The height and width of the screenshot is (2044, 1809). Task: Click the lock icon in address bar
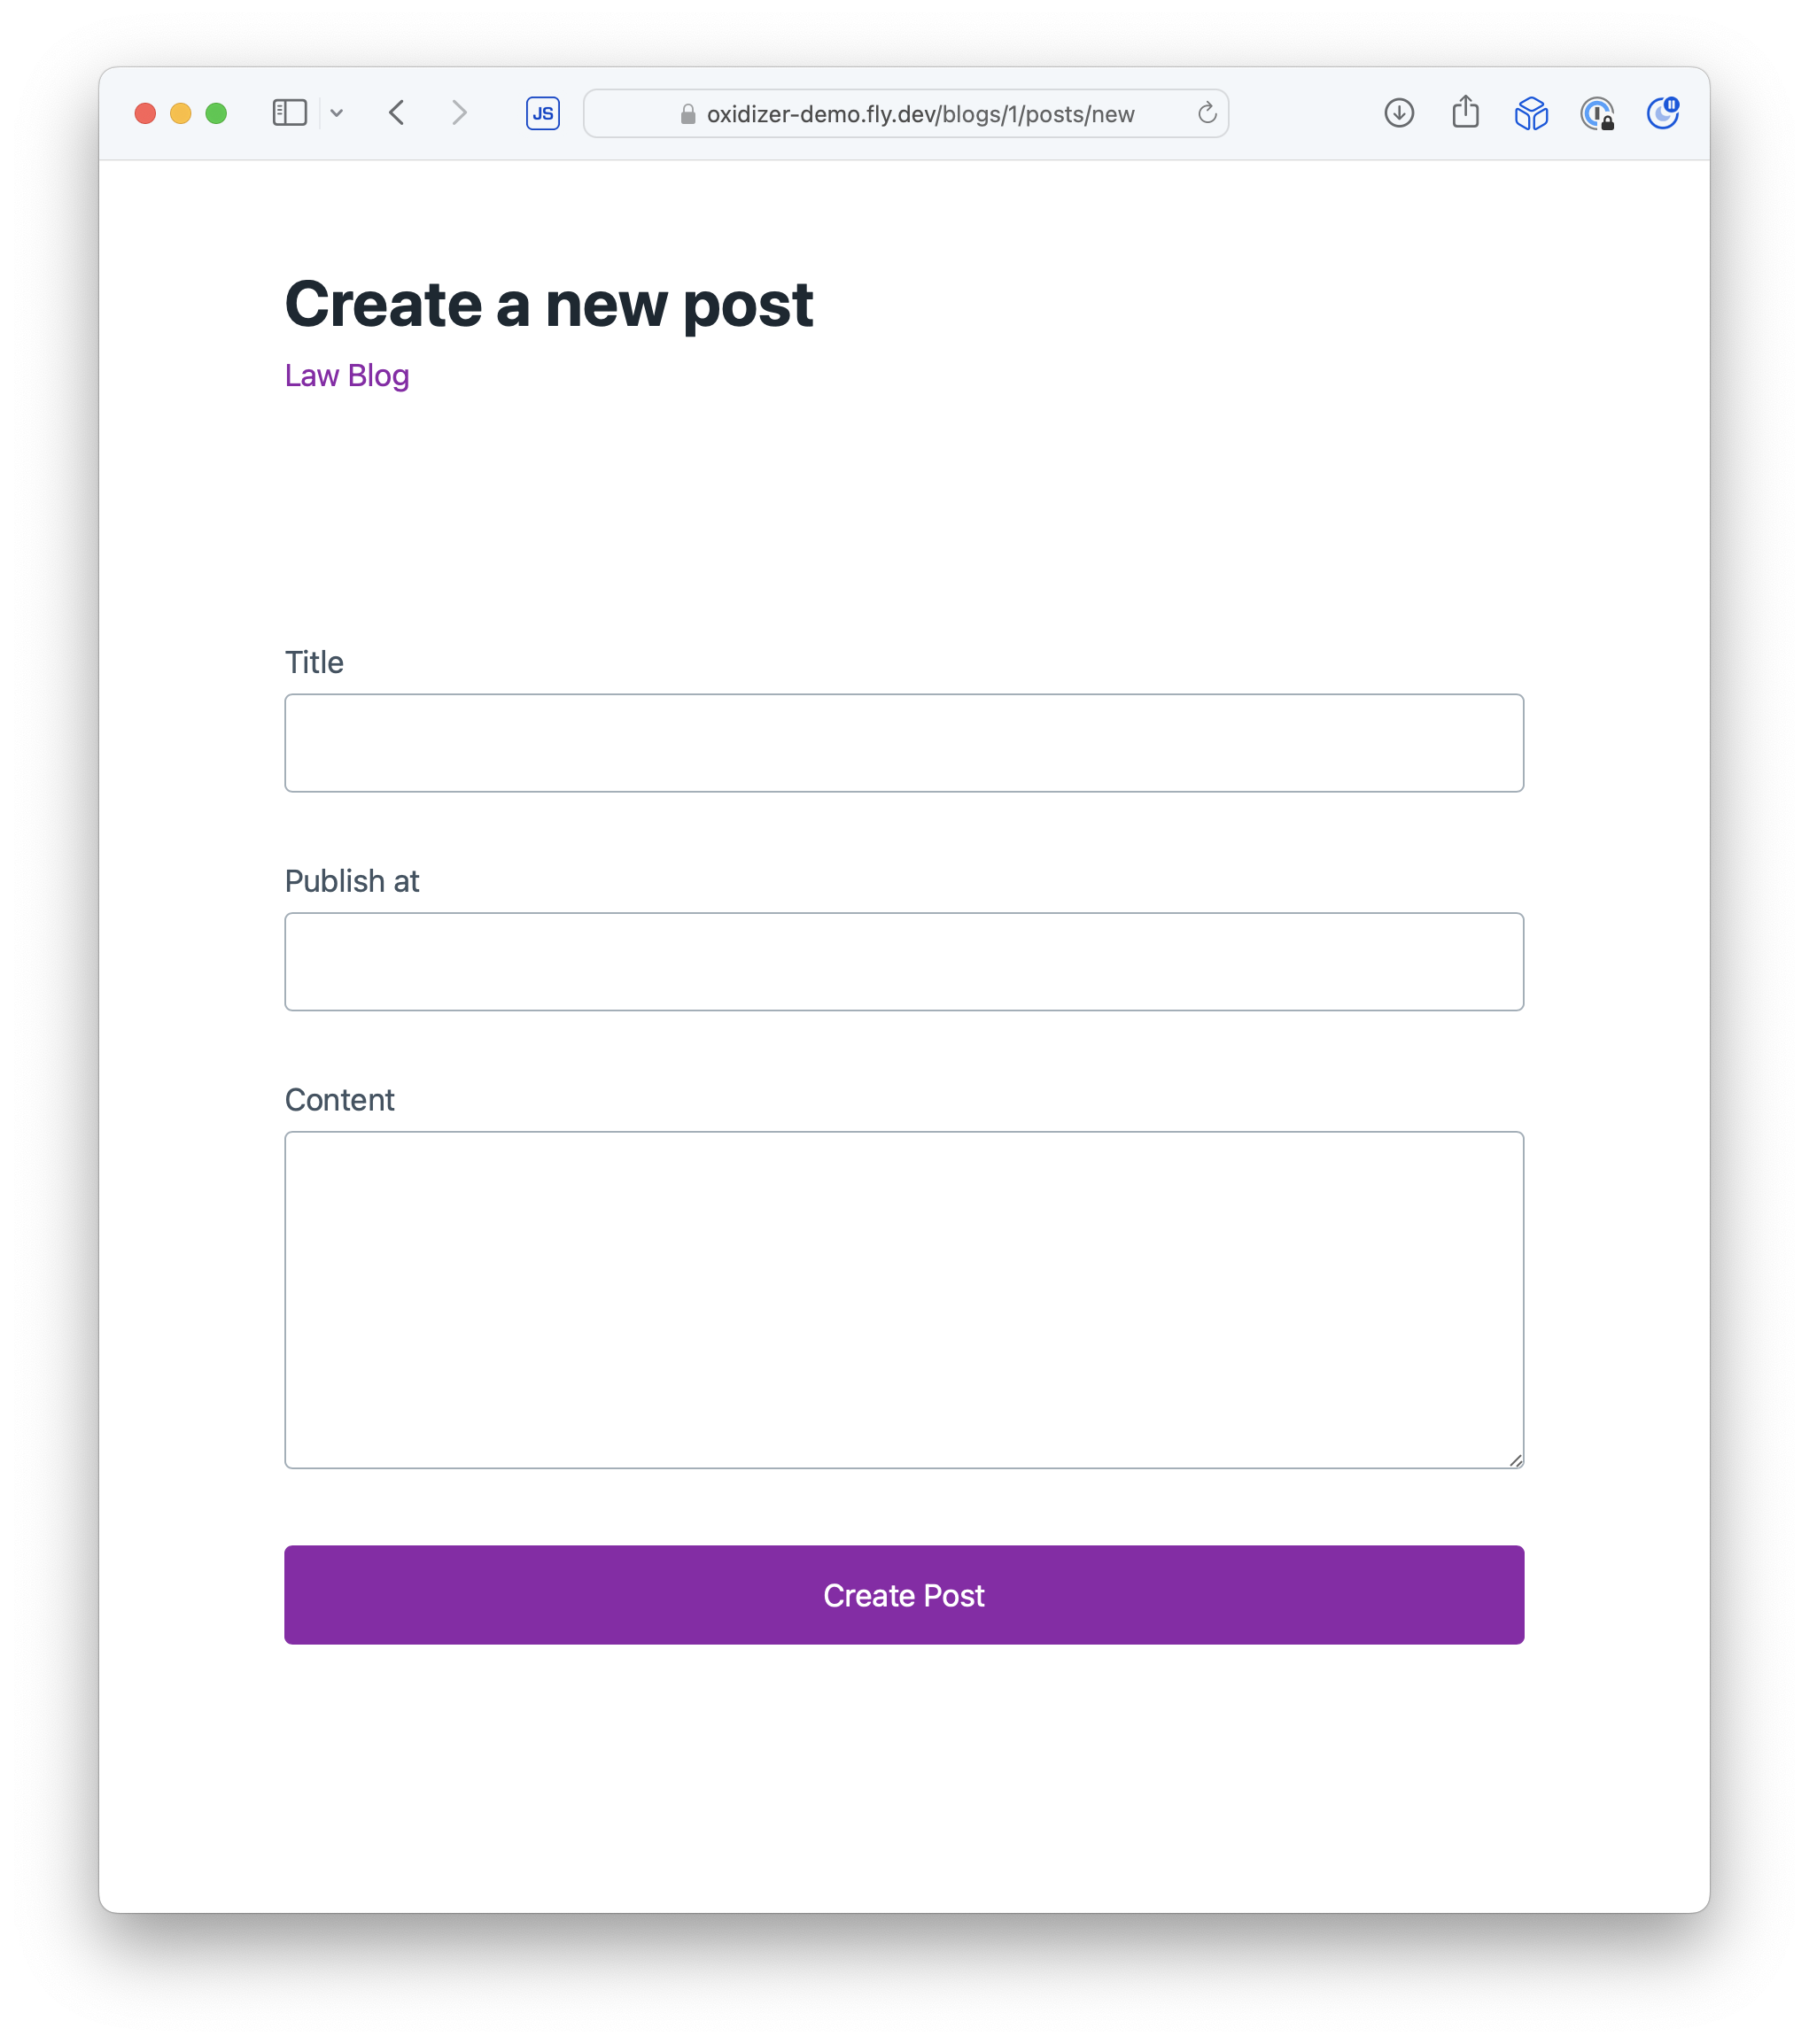687,114
